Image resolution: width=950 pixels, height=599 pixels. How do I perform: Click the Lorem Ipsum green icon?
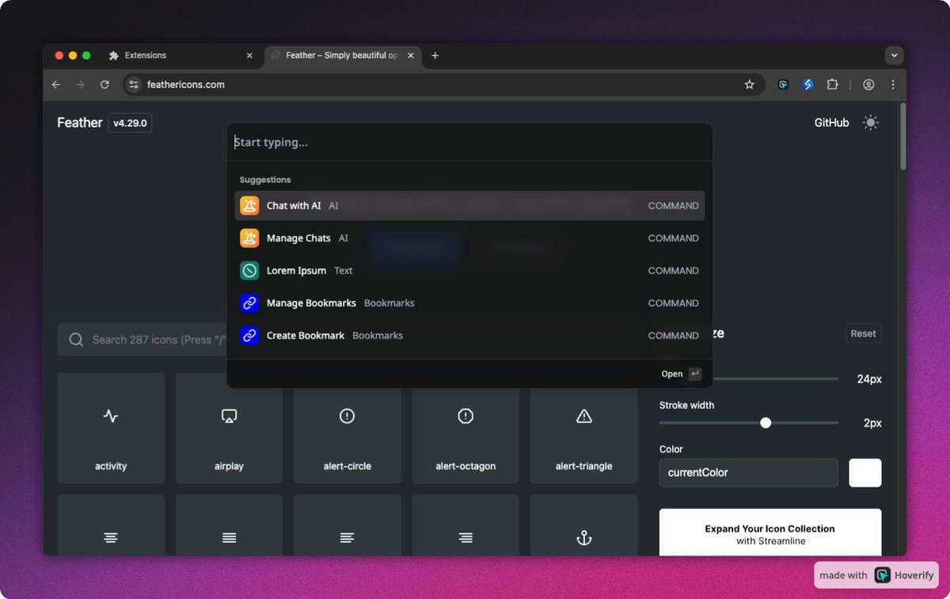point(249,271)
